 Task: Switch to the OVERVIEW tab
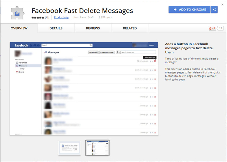[x=19, y=28]
